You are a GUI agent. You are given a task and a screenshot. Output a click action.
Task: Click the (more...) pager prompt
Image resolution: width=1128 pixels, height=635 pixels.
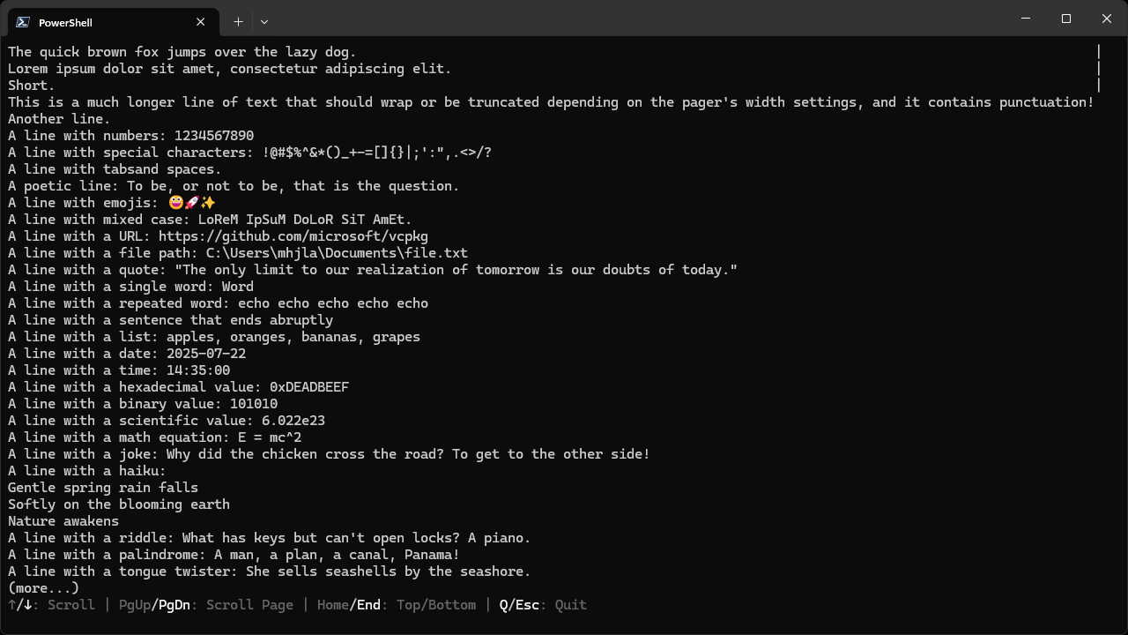click(x=43, y=587)
